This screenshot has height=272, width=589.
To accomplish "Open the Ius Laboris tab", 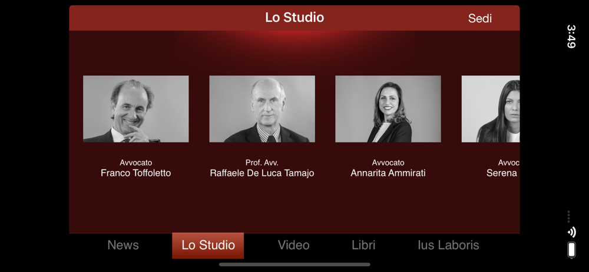I will (x=448, y=246).
